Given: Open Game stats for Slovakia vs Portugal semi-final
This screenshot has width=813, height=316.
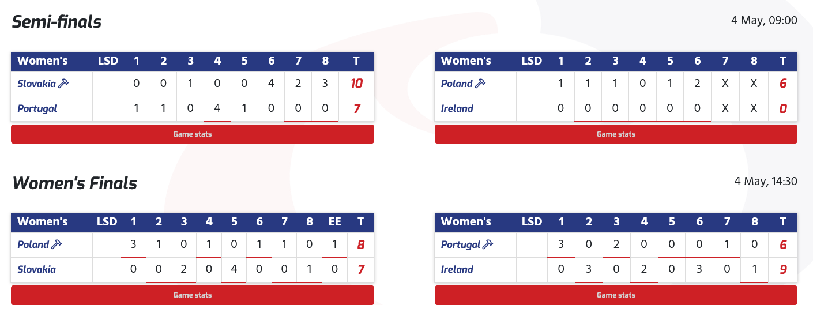Looking at the screenshot, I should [193, 134].
